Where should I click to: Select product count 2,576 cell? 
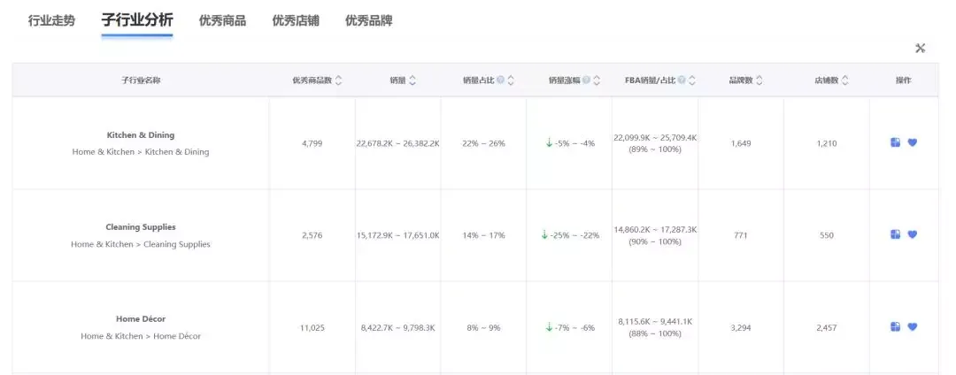(x=312, y=235)
